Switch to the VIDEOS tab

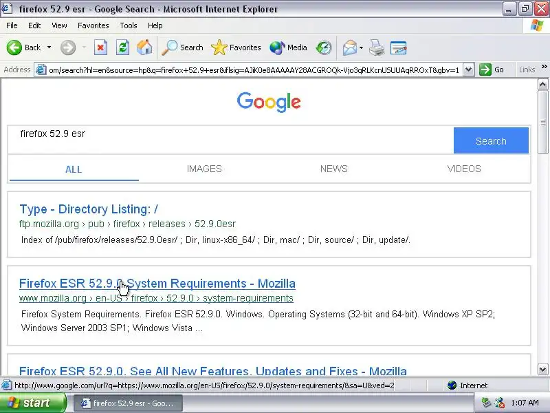(x=464, y=169)
